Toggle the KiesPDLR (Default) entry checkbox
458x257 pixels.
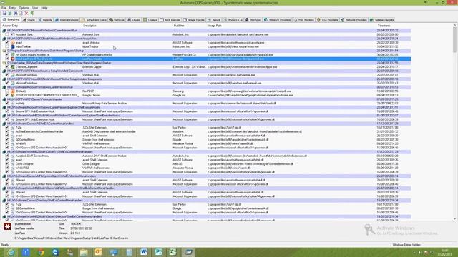(x=7, y=91)
